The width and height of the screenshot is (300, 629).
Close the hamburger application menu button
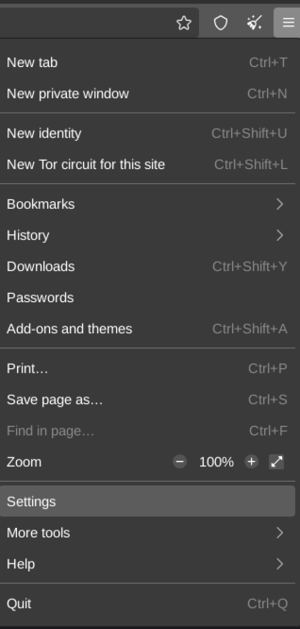pos(287,23)
